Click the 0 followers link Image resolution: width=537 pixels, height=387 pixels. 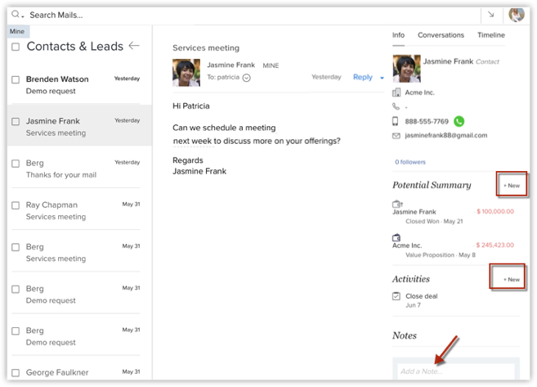pyautogui.click(x=409, y=162)
